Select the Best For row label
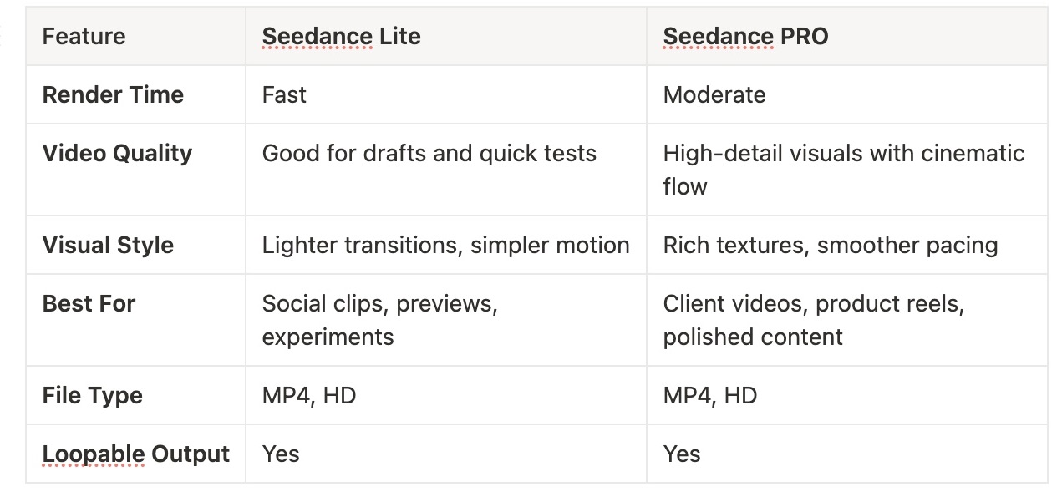 pyautogui.click(x=135, y=321)
